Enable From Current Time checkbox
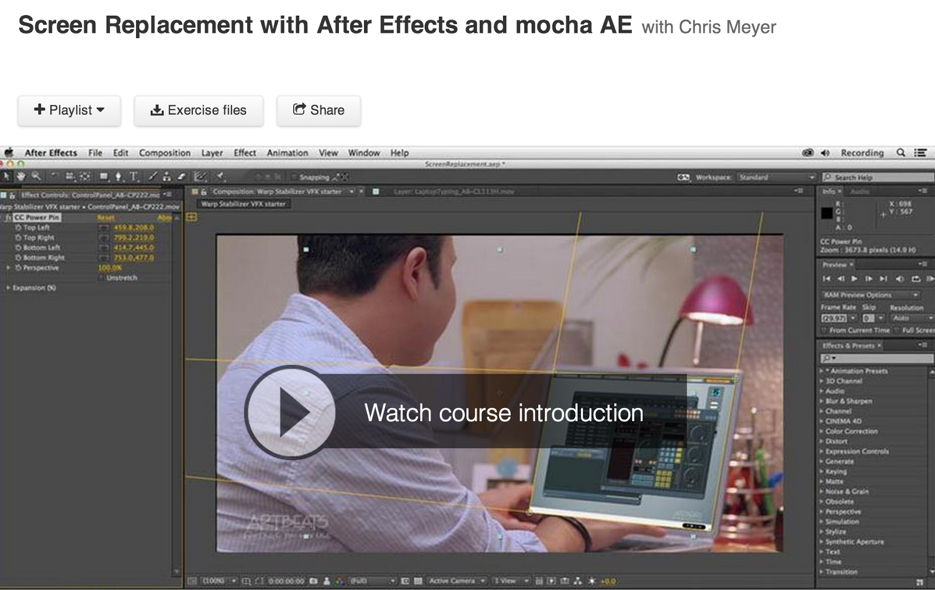This screenshot has height=590, width=935. pos(824,330)
